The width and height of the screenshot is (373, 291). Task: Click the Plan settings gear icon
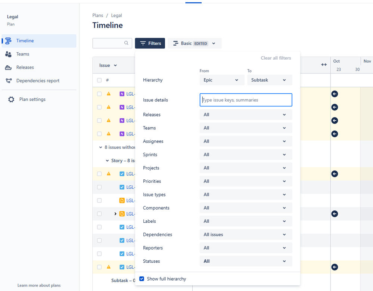coord(11,99)
